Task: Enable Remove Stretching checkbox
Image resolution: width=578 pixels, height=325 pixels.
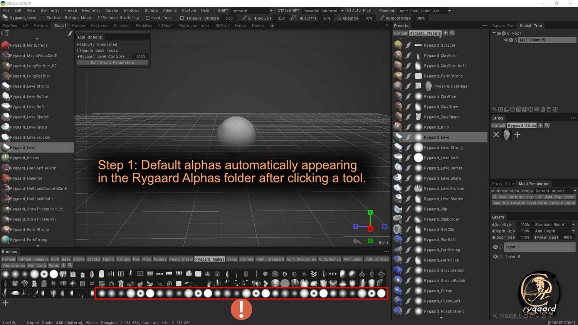Action: (100, 18)
